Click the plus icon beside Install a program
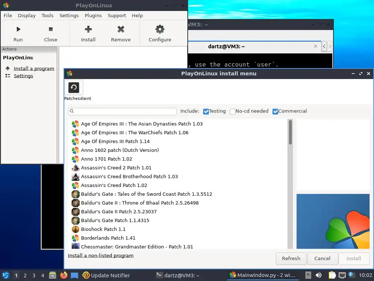This screenshot has width=374, height=281. tap(8, 68)
